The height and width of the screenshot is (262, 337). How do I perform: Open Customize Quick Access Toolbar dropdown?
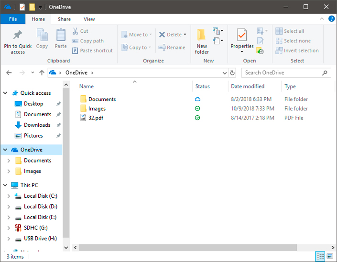[x=40, y=8]
